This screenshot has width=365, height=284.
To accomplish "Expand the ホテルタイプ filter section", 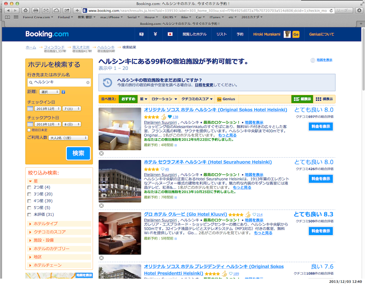I will pos(59,224).
